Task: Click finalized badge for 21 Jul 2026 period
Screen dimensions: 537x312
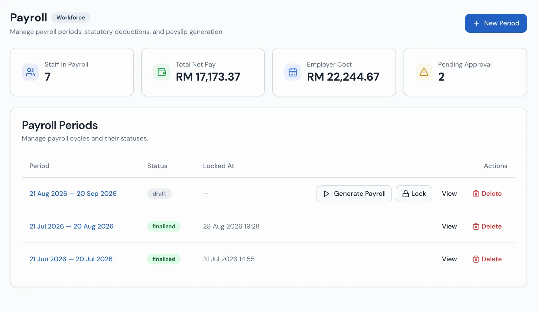Action: 164,226
